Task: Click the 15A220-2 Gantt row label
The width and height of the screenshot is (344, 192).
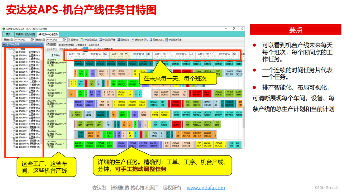Action: (56, 73)
